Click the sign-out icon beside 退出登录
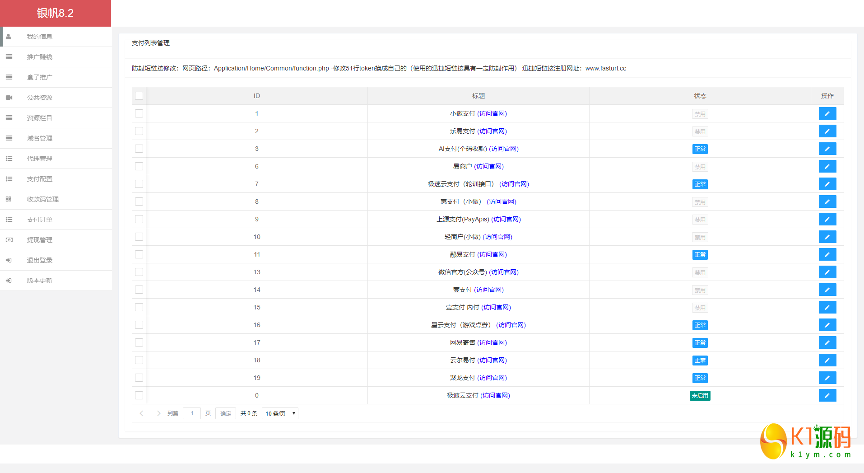Image resolution: width=864 pixels, height=473 pixels. [9, 260]
